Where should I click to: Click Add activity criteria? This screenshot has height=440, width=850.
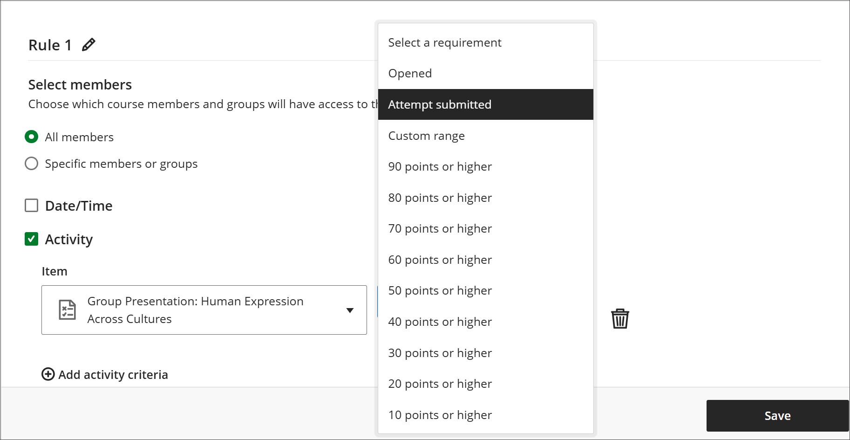click(113, 374)
